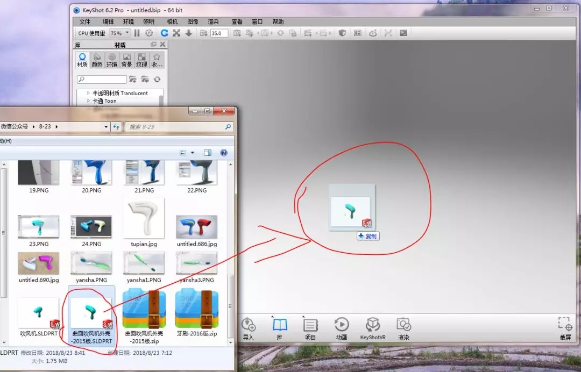Viewport: 581px width, 372px height.
Task: Click breadcrumb arrow after 8-23 folder
Action: (56, 126)
